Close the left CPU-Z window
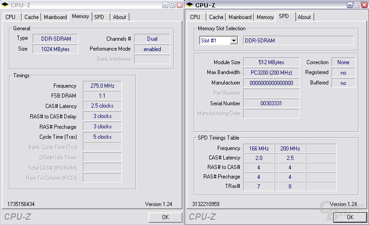This screenshot has width=369, height=225. tap(180, 5)
